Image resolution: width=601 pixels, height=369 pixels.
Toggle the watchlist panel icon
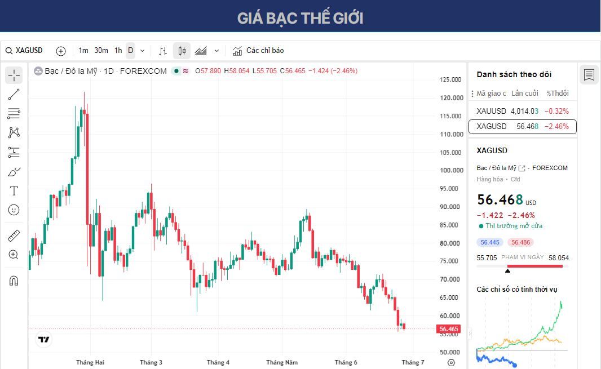pos(589,75)
